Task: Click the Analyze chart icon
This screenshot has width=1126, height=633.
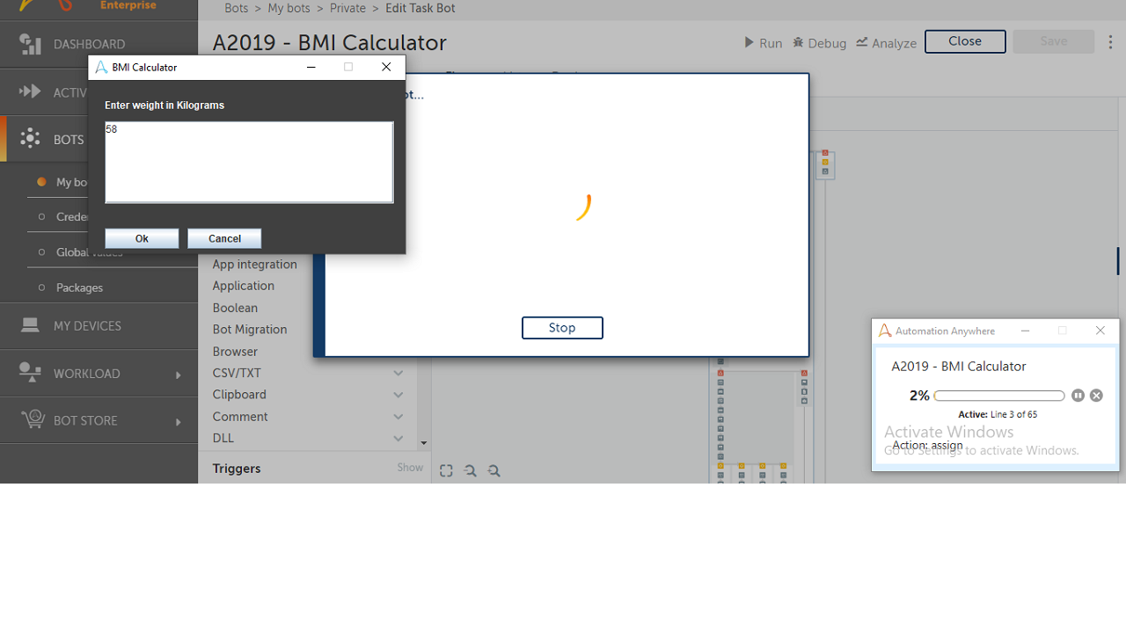Action: click(x=862, y=42)
